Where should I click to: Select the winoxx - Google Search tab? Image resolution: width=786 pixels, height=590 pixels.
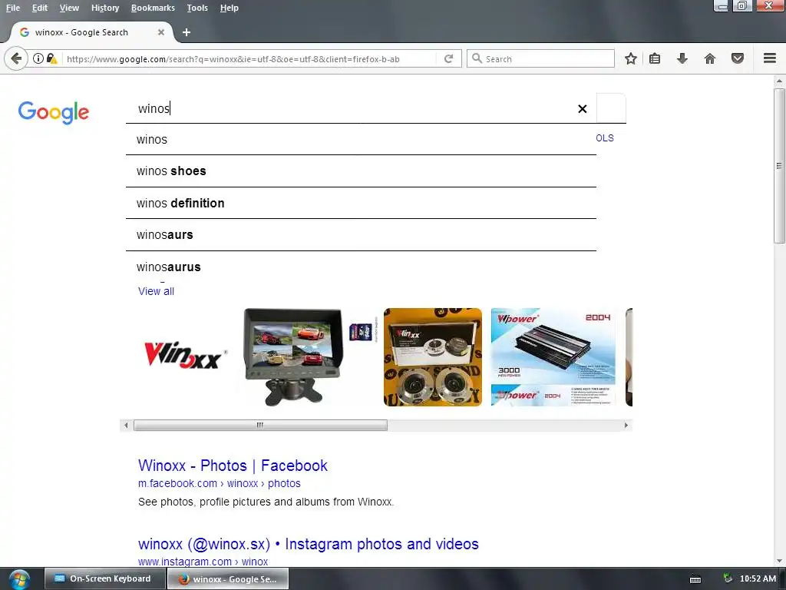[92, 32]
